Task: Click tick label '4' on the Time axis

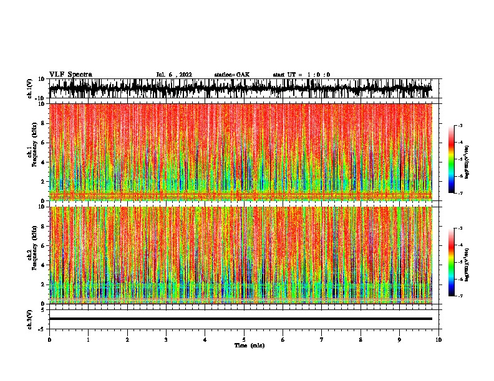Action: coord(205,340)
